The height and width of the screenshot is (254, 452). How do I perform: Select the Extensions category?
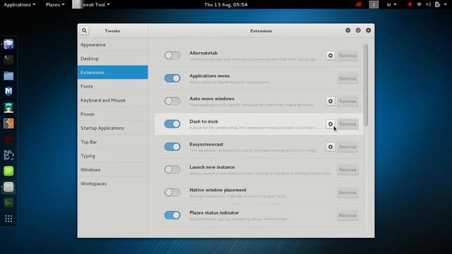pyautogui.click(x=113, y=72)
